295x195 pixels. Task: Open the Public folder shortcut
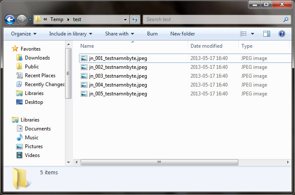tap(32, 67)
